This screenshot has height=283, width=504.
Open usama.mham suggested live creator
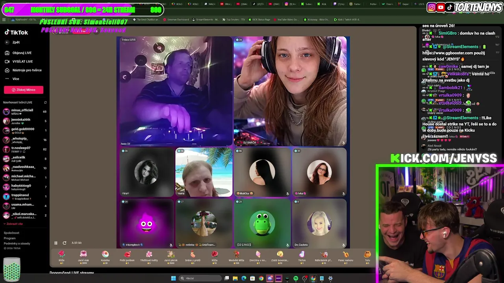[x=24, y=206]
